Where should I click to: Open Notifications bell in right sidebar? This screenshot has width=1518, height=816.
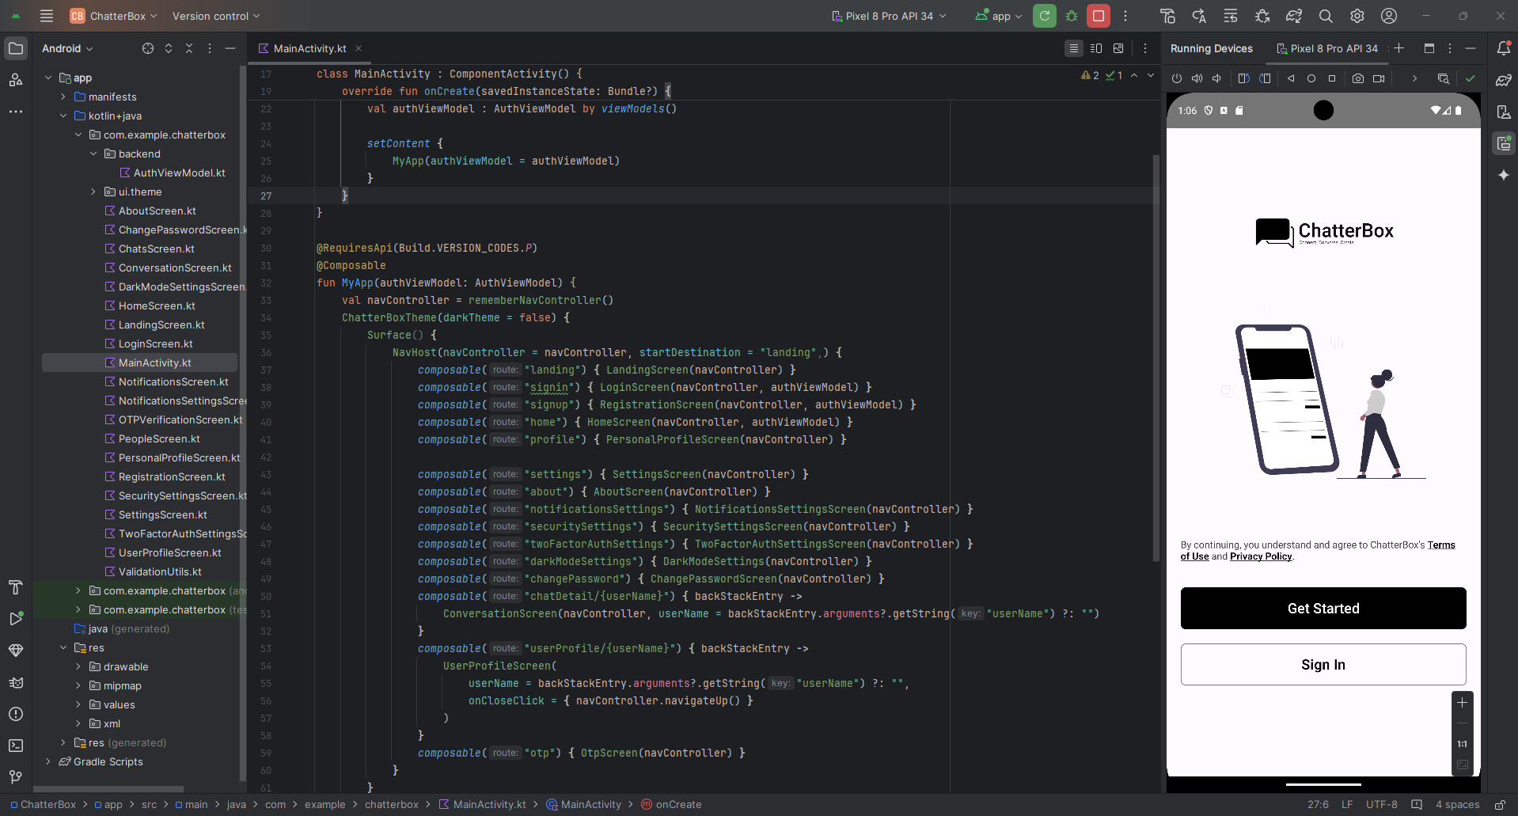[1504, 48]
